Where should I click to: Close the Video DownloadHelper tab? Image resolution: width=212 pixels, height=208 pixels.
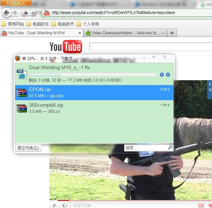[163, 33]
